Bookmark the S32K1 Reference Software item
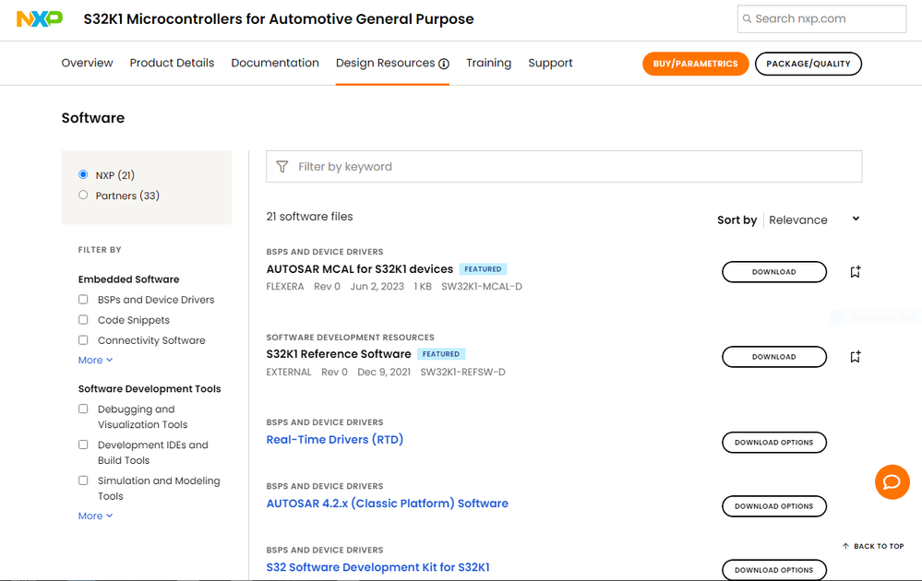The image size is (922, 581). [856, 357]
